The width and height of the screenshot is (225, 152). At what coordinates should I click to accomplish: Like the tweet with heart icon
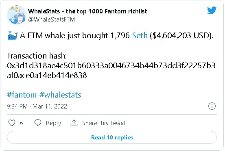pos(12,123)
